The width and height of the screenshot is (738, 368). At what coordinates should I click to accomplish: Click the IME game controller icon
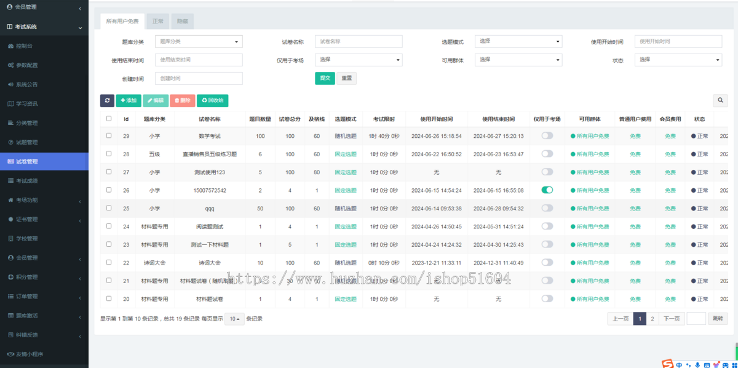(x=724, y=365)
